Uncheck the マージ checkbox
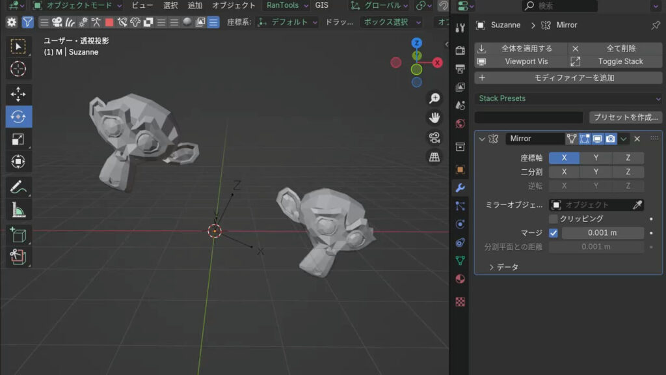The height and width of the screenshot is (375, 666). click(553, 233)
